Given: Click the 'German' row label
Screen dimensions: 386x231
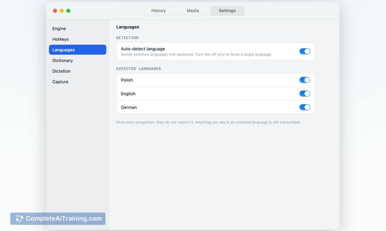Looking at the screenshot, I should tap(129, 107).
